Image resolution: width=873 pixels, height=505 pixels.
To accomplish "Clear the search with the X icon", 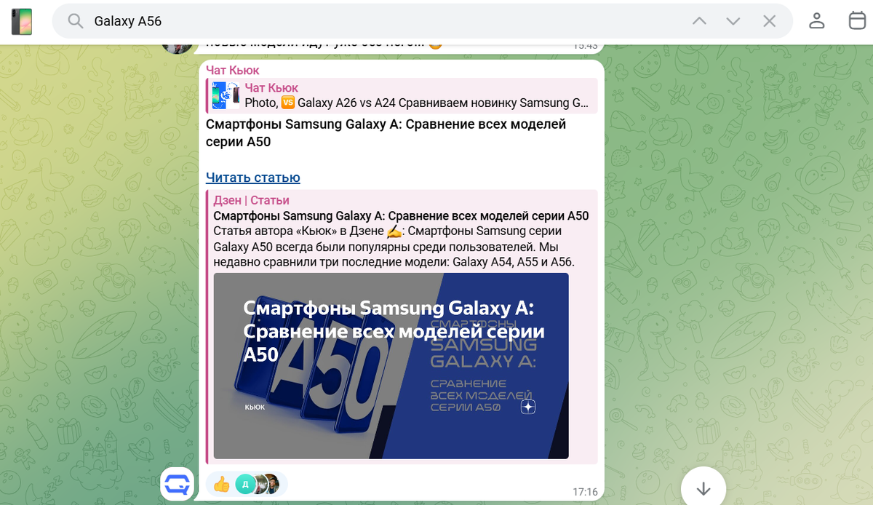I will pyautogui.click(x=769, y=21).
